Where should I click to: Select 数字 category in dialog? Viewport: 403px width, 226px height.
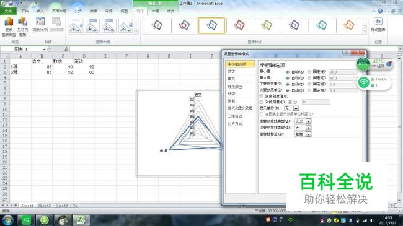pyautogui.click(x=231, y=71)
